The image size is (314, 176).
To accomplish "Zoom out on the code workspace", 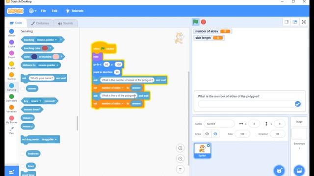I will [180, 158].
